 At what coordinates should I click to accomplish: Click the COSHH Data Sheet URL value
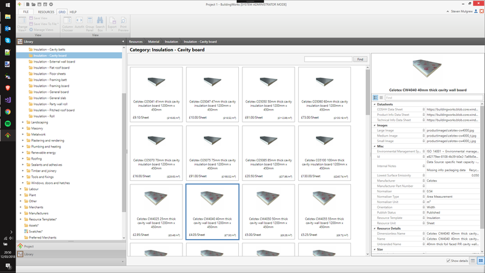click(452, 110)
